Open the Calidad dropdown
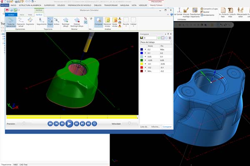The width and height of the screenshot is (250, 166). coord(133,22)
